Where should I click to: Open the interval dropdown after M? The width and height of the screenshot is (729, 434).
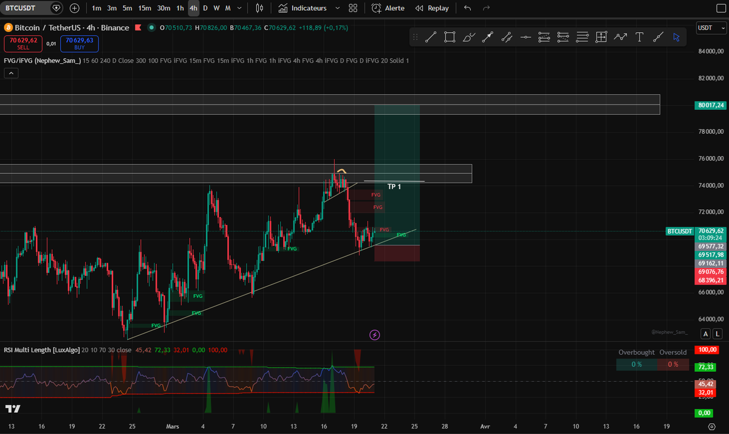240,8
